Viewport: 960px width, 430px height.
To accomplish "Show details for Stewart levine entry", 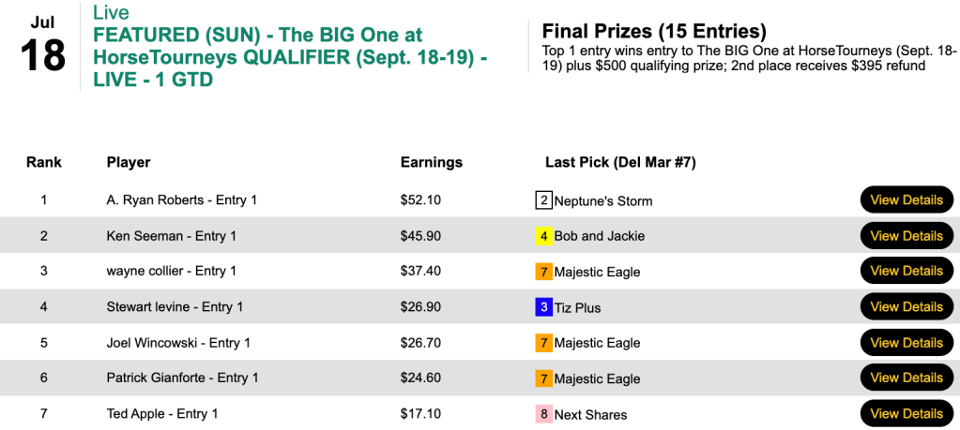I will [906, 306].
